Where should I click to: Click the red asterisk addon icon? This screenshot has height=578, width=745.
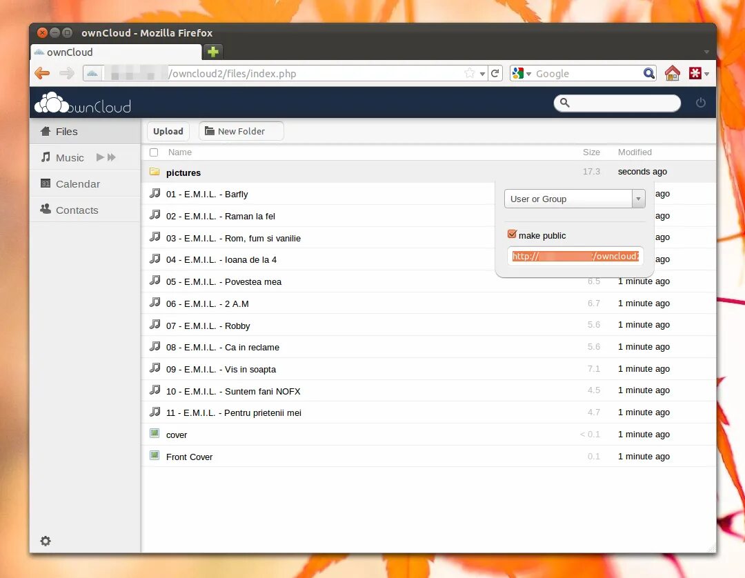pyautogui.click(x=695, y=73)
